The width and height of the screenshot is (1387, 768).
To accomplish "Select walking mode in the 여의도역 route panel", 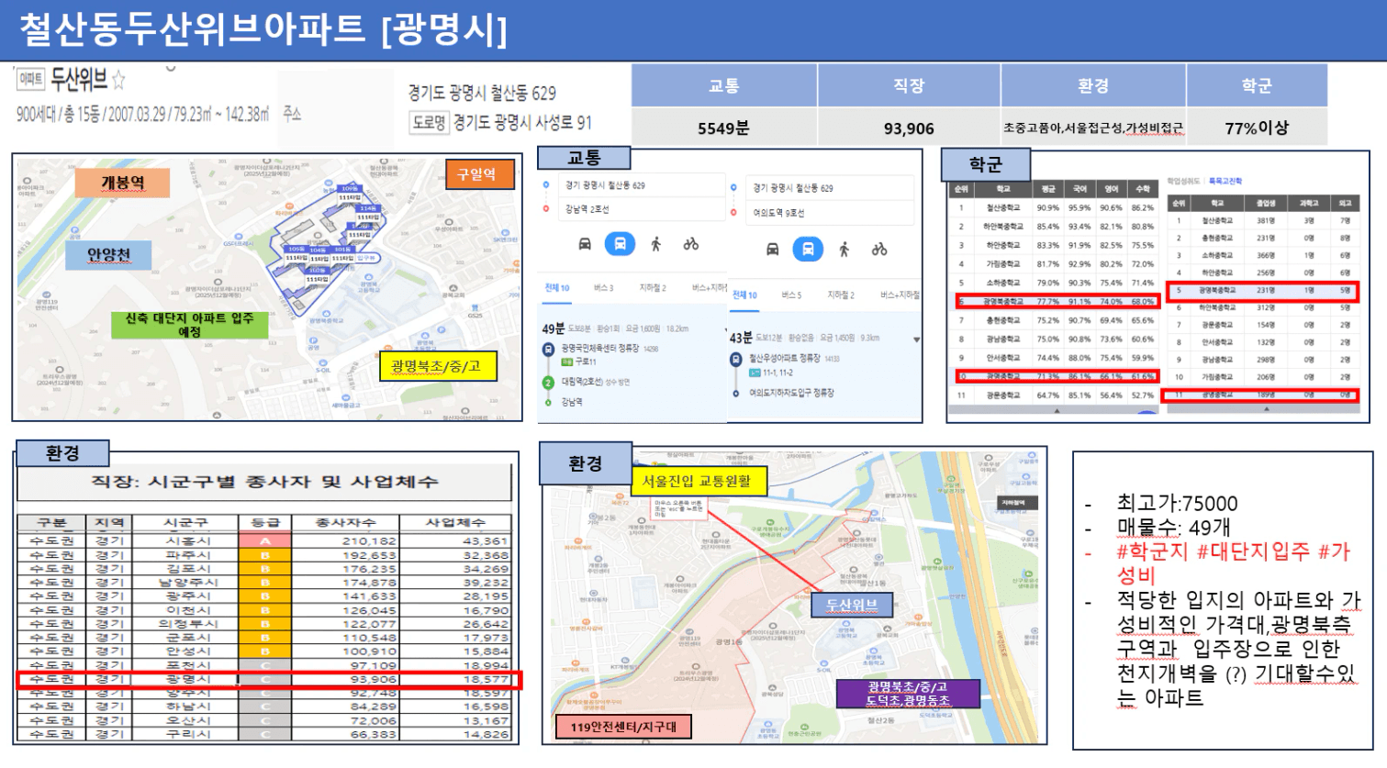I will pos(844,249).
